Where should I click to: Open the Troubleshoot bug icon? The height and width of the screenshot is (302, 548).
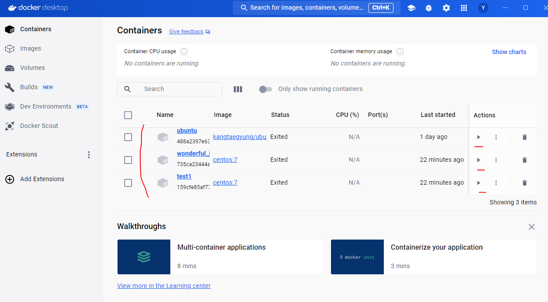(x=429, y=8)
